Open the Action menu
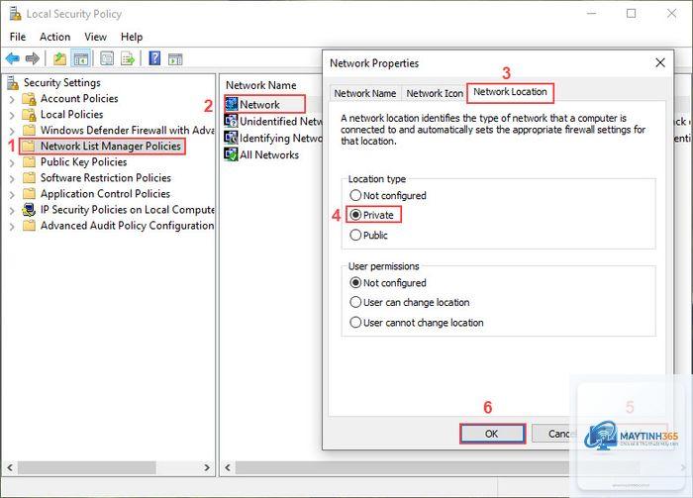The width and height of the screenshot is (693, 498). pos(54,37)
